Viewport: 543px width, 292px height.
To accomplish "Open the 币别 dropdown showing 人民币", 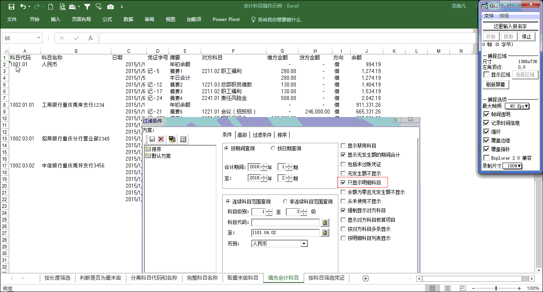I will (x=304, y=244).
